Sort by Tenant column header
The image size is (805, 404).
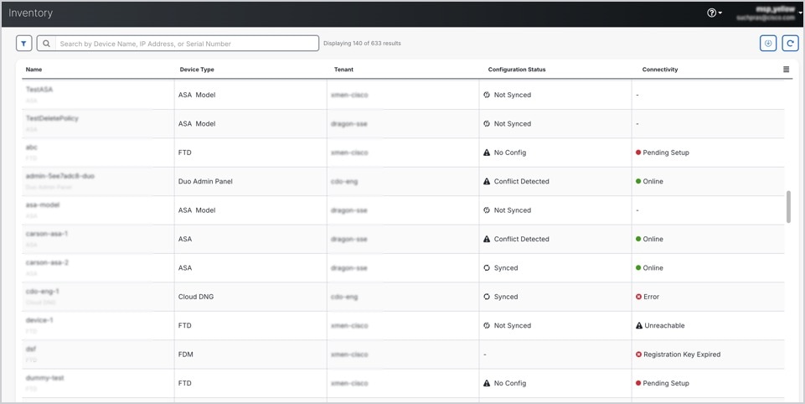pos(343,70)
